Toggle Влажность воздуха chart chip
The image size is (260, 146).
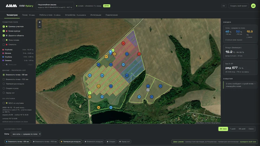tap(94, 141)
